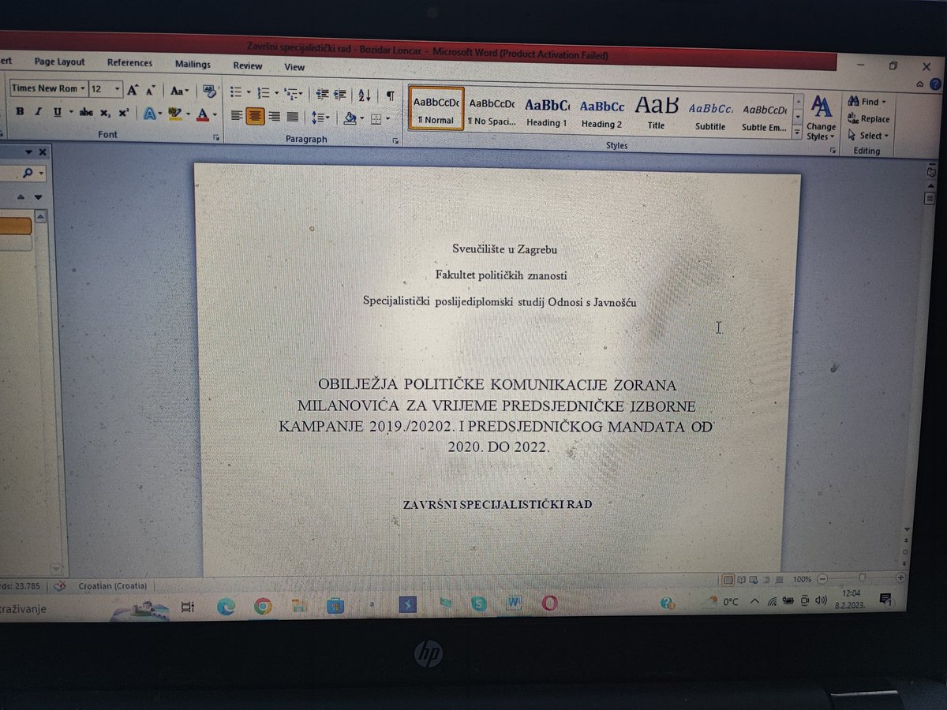Click the Text Effects icon
Screen dimensions: 947x710
pyautogui.click(x=151, y=114)
